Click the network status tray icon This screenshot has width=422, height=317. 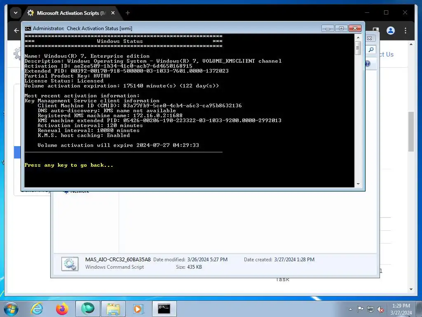(x=370, y=309)
